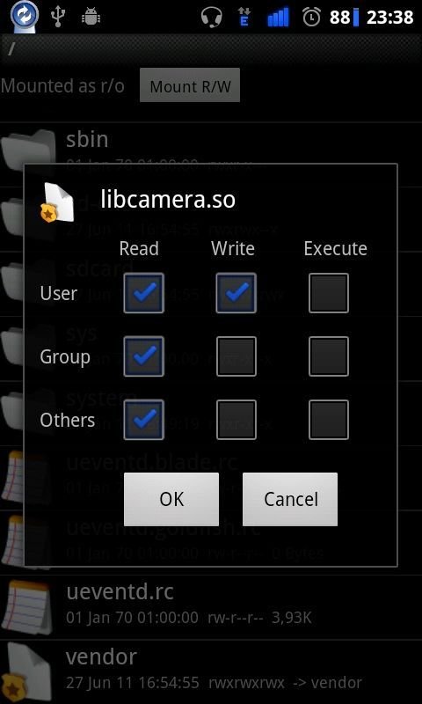Open the ueventd.rc file entry
Viewport: 422px width, 704px height.
click(x=211, y=607)
